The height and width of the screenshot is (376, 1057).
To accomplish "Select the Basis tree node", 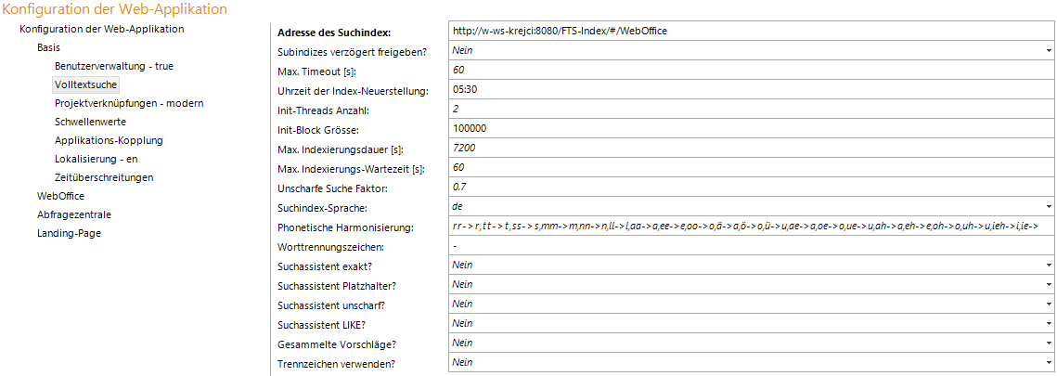I will [49, 47].
